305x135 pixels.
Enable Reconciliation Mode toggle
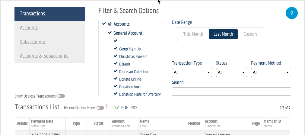[100, 108]
